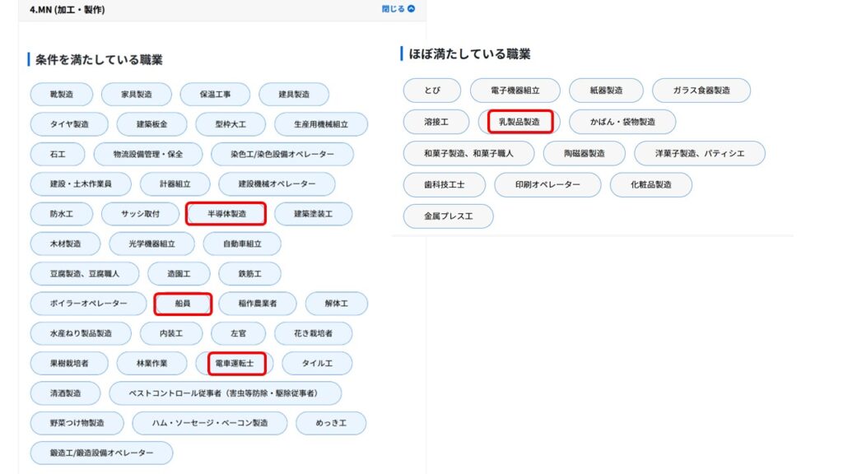Select the とび occupation tag
843x474 pixels.
[x=432, y=91]
